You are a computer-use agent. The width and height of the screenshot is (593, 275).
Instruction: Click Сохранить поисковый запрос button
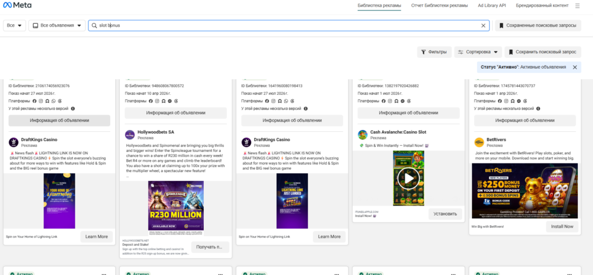pos(543,52)
